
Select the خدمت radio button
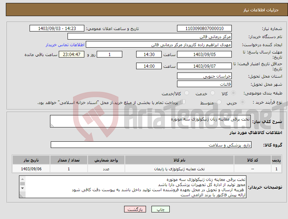pyautogui.click(x=212, y=93)
